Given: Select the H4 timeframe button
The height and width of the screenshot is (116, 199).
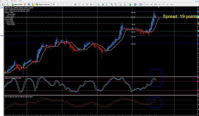Looking at the screenshot, I should tap(163, 4).
